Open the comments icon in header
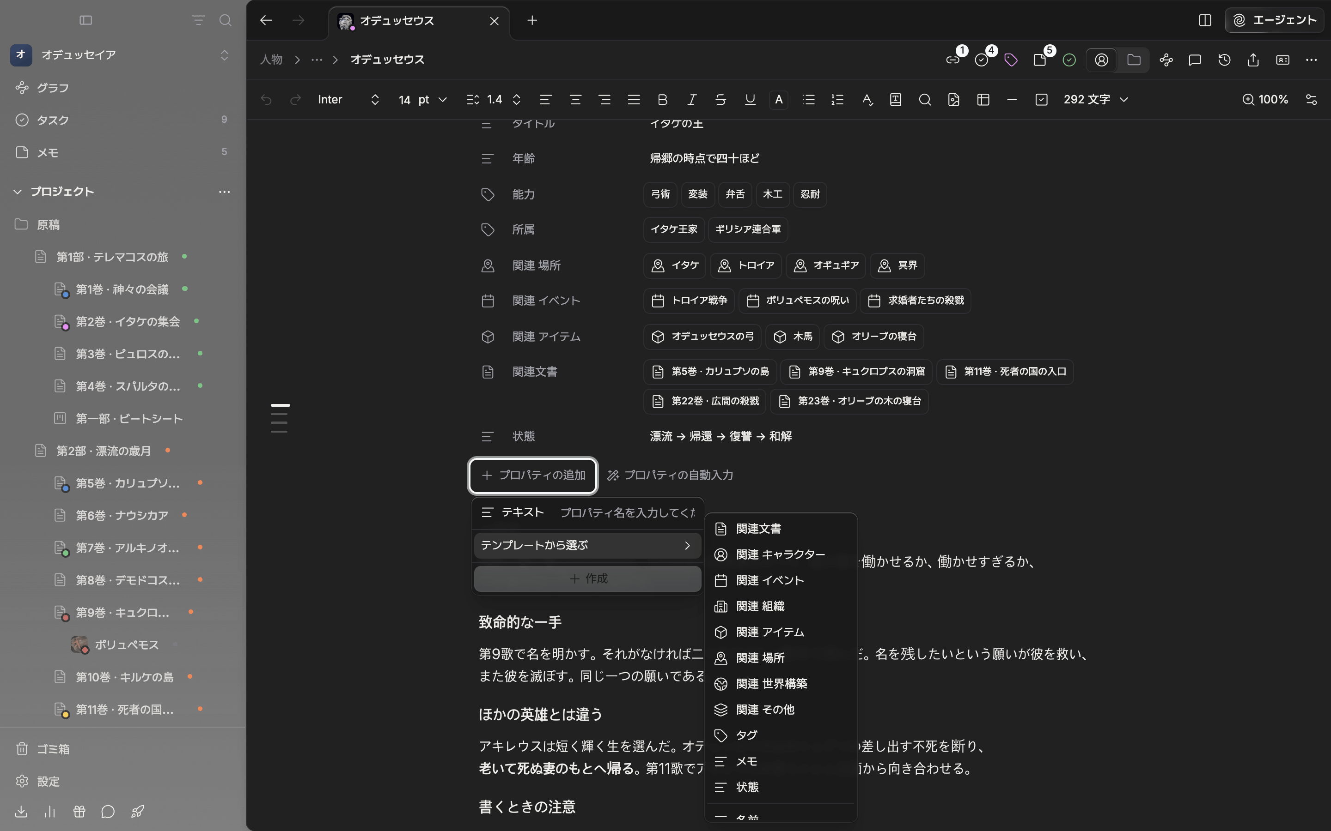This screenshot has height=831, width=1331. coord(1195,60)
